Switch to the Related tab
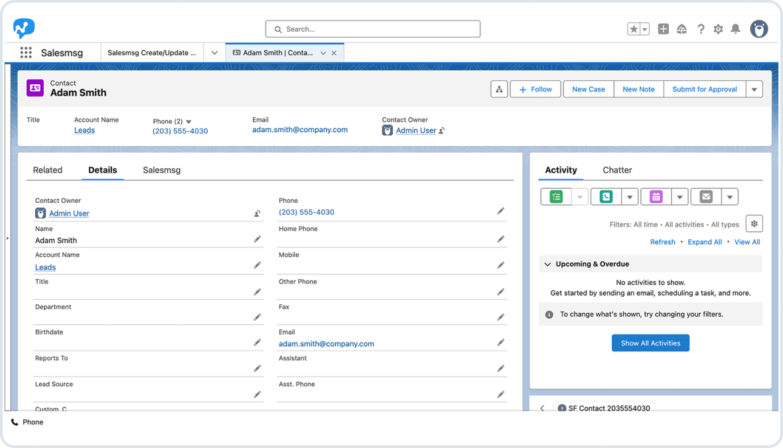This screenshot has height=448, width=783. (47, 170)
